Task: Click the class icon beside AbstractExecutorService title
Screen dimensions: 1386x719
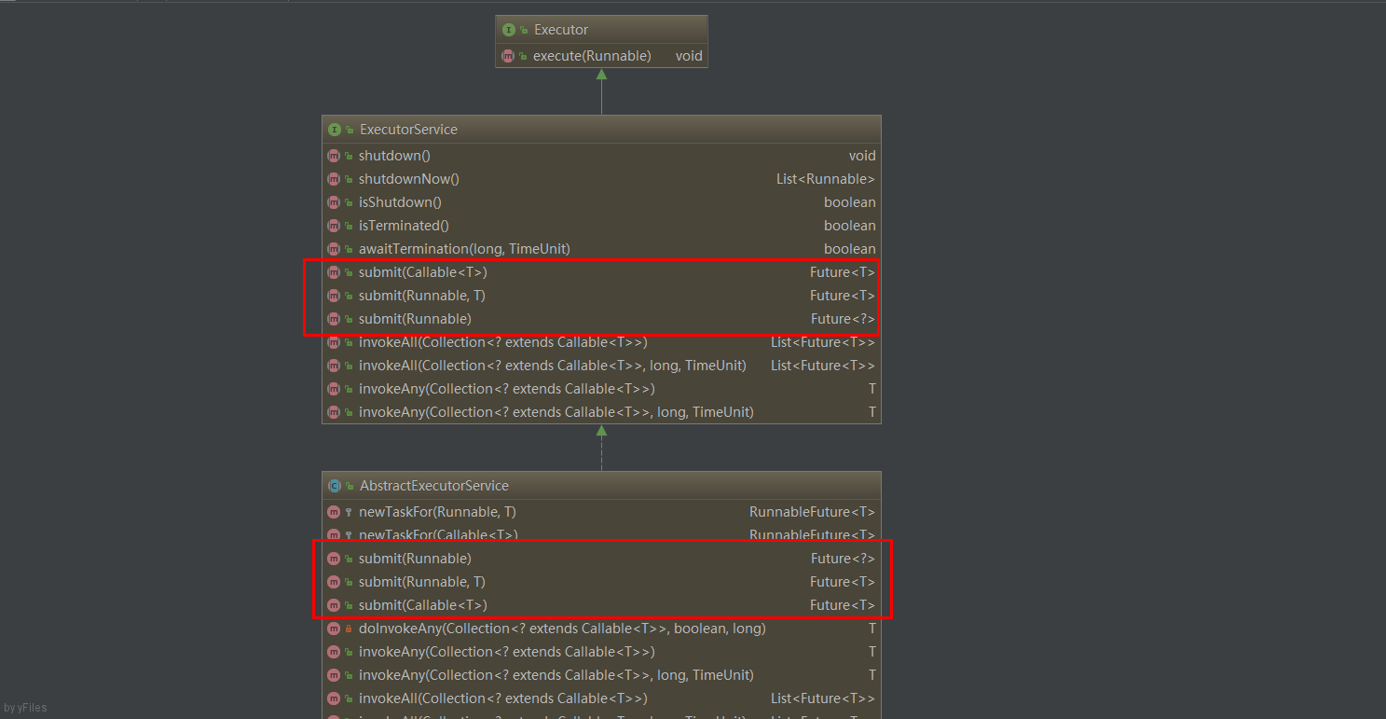Action: [x=335, y=486]
